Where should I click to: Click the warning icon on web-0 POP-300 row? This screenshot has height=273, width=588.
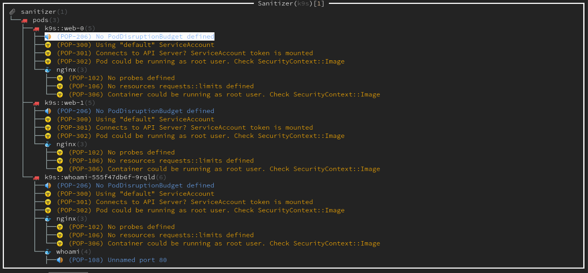[48, 45]
